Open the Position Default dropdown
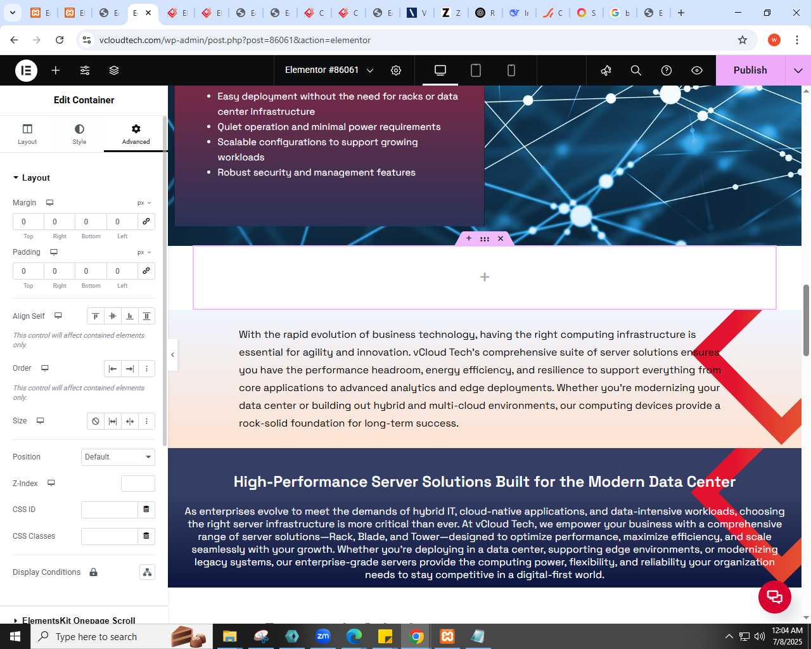This screenshot has width=811, height=649. 118,457
